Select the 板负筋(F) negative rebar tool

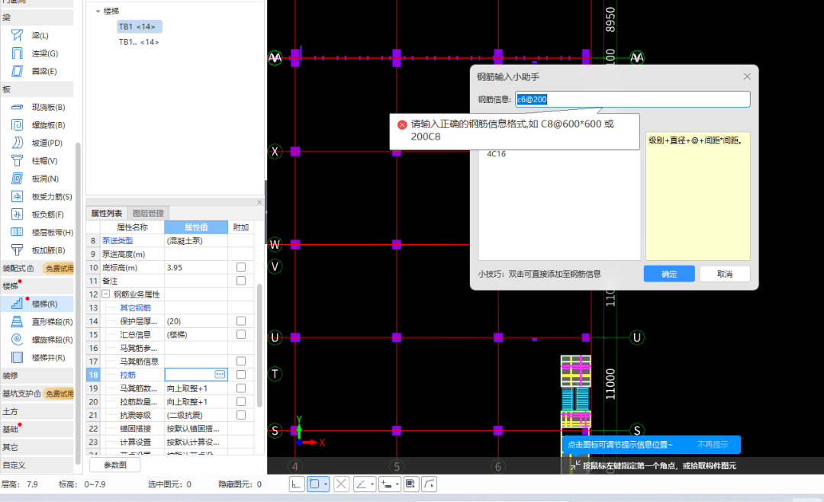[x=37, y=214]
